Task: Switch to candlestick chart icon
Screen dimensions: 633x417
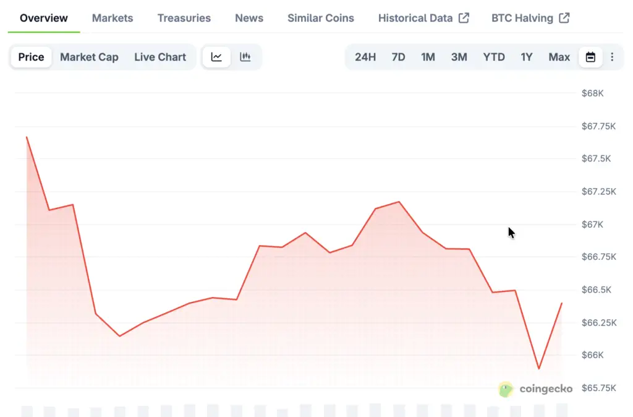Action: [x=245, y=57]
